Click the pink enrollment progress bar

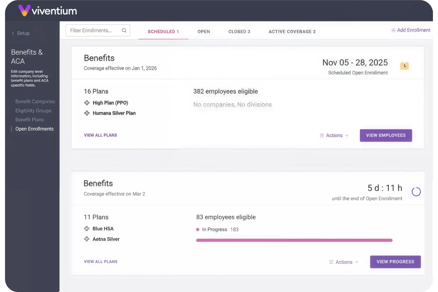(x=294, y=240)
